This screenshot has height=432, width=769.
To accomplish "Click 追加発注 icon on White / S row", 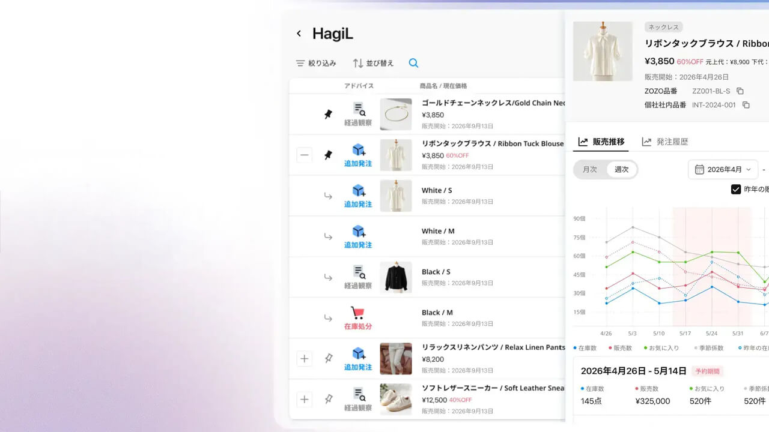I will (x=359, y=191).
